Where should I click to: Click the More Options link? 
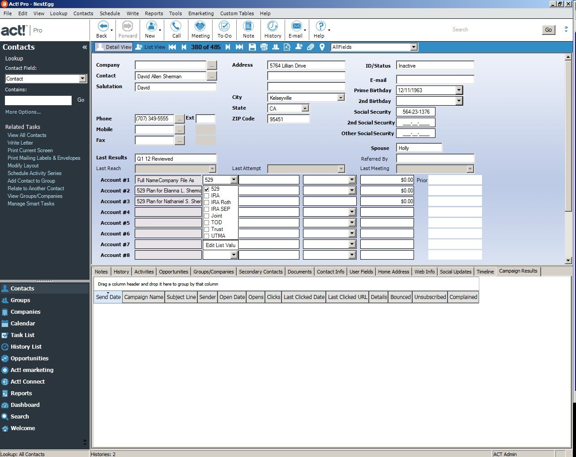[23, 112]
